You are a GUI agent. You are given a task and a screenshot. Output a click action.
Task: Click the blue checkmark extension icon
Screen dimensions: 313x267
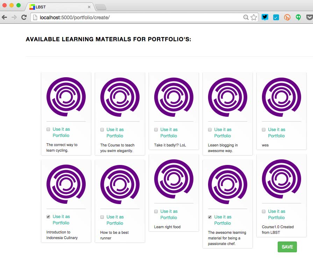click(276, 17)
